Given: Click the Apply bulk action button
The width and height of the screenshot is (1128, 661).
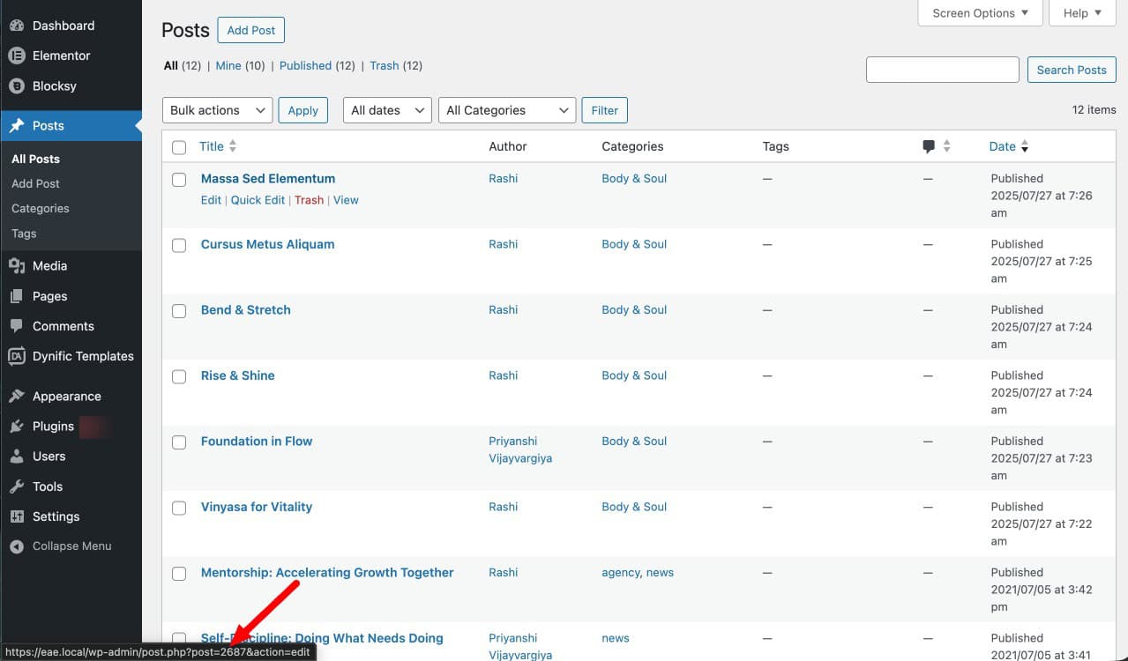Looking at the screenshot, I should click(x=303, y=110).
